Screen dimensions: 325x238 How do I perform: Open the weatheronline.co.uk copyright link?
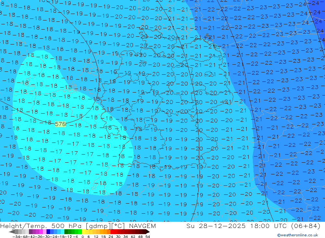[x=298, y=235]
